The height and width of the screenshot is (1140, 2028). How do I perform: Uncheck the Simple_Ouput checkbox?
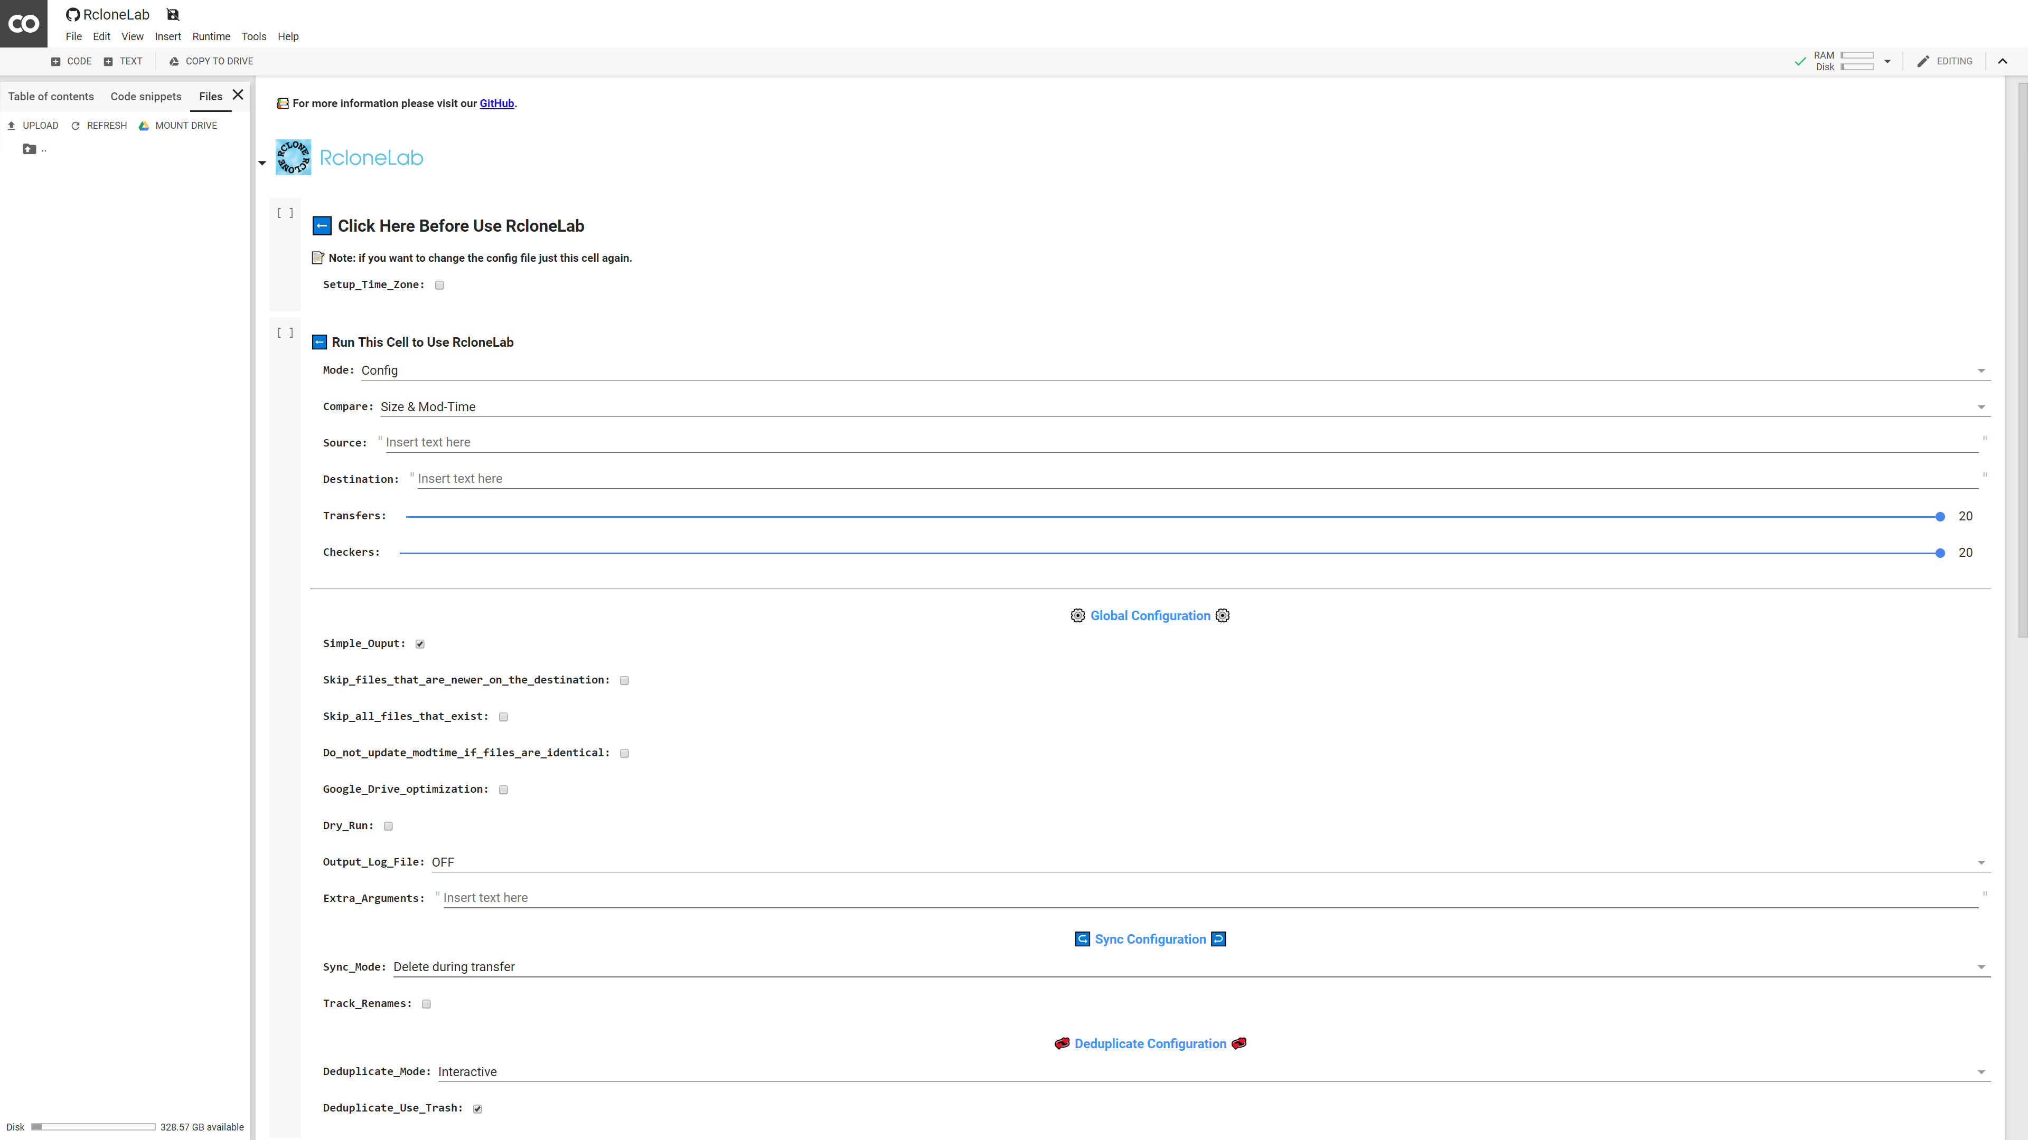[420, 644]
